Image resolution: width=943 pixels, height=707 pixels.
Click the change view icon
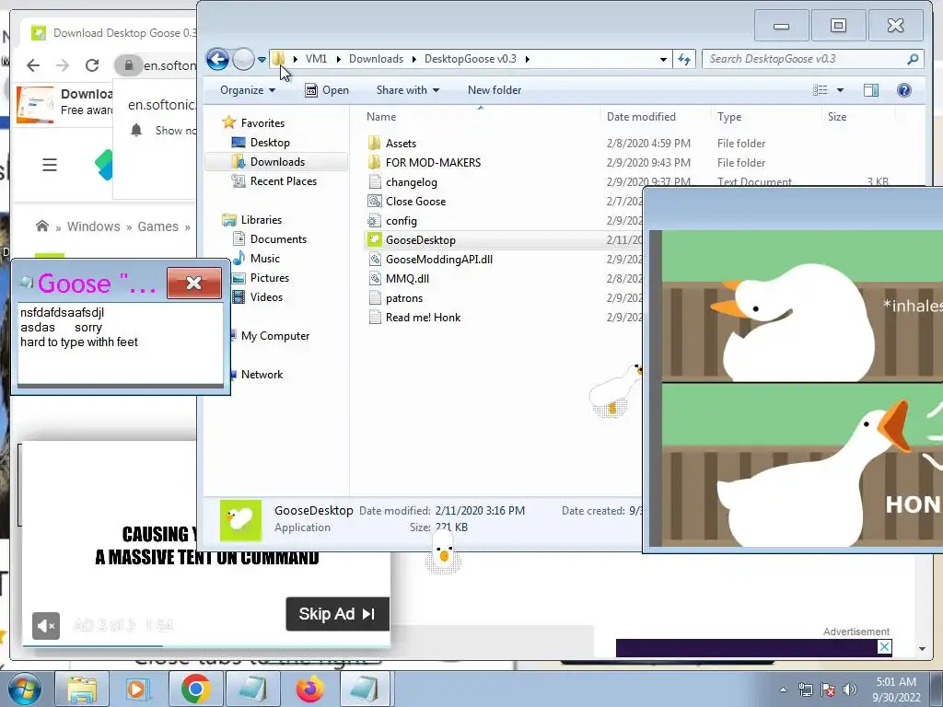tap(821, 90)
